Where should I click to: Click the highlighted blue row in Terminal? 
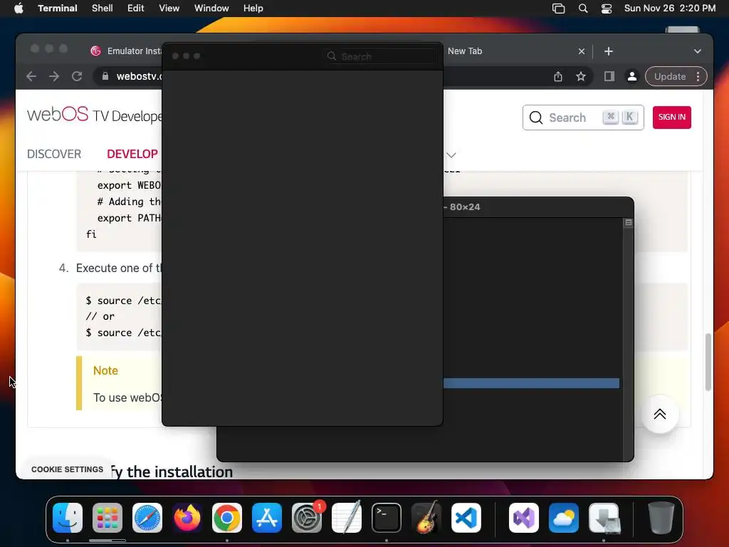point(531,383)
